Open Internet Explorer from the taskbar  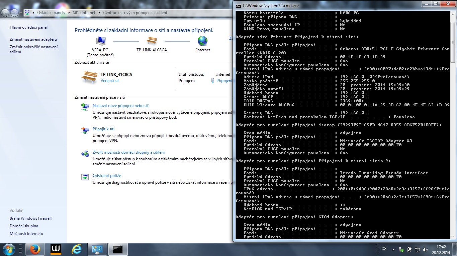click(x=77, y=249)
